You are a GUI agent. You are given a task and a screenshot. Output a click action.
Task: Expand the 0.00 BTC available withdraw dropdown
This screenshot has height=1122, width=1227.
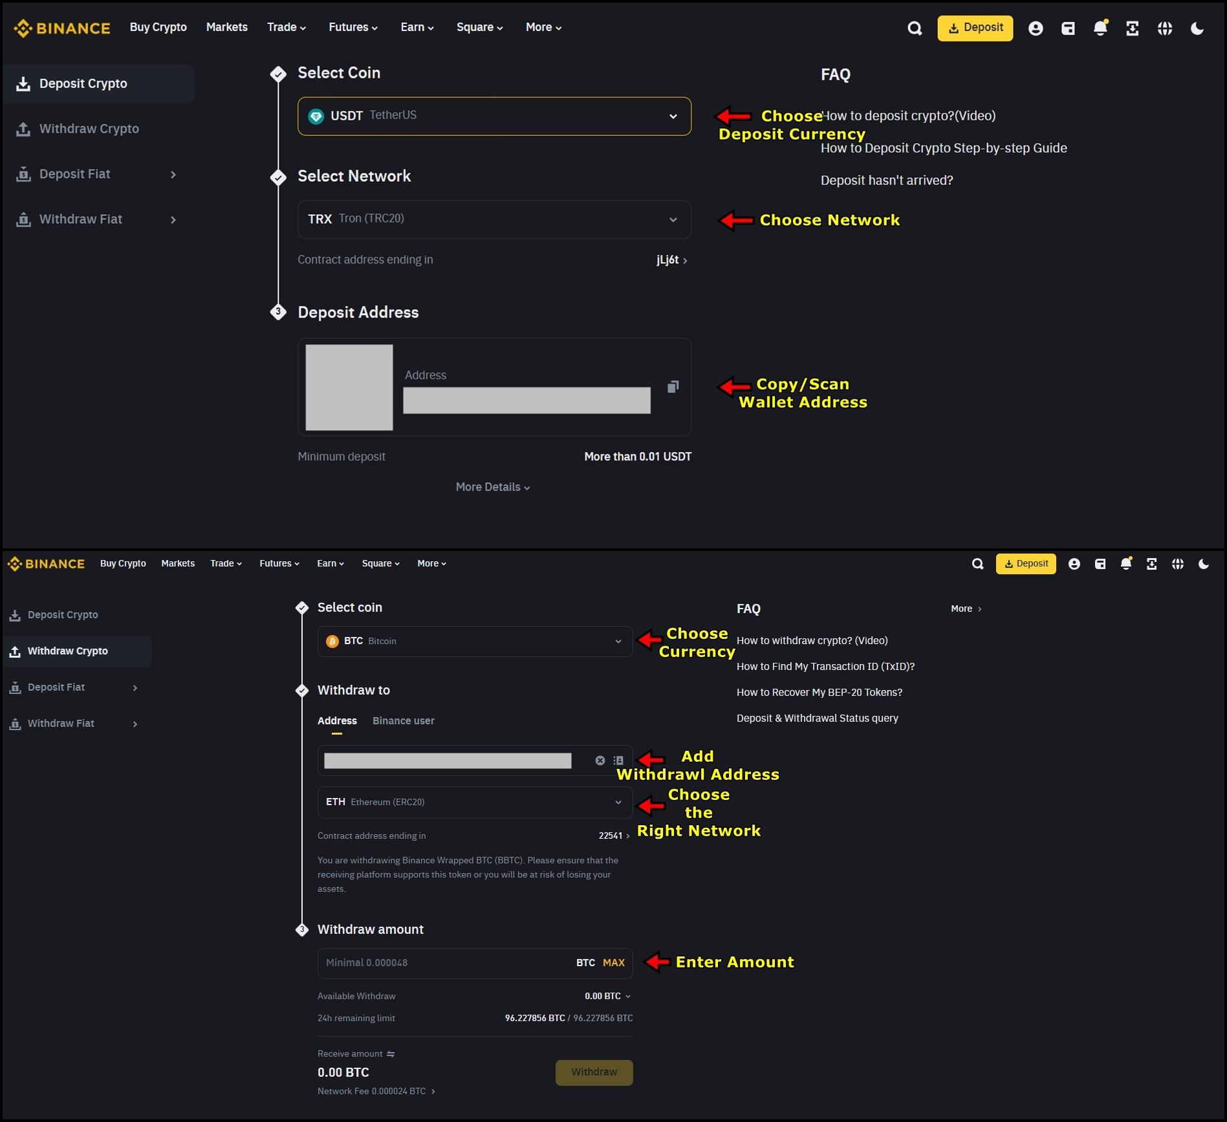pyautogui.click(x=608, y=997)
